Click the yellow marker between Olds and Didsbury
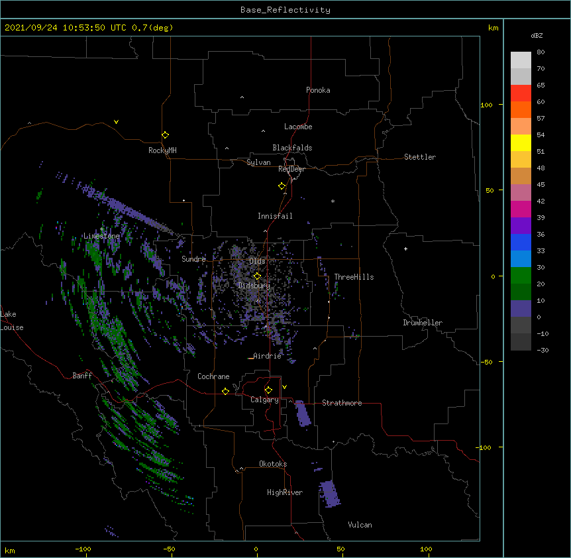Screen dimensions: 571x558 (x=257, y=276)
